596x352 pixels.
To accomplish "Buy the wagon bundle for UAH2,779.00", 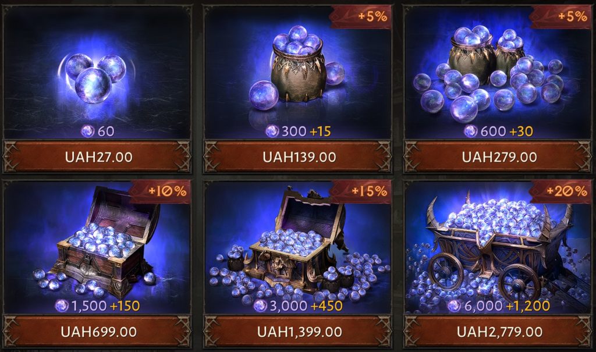I will [498, 332].
